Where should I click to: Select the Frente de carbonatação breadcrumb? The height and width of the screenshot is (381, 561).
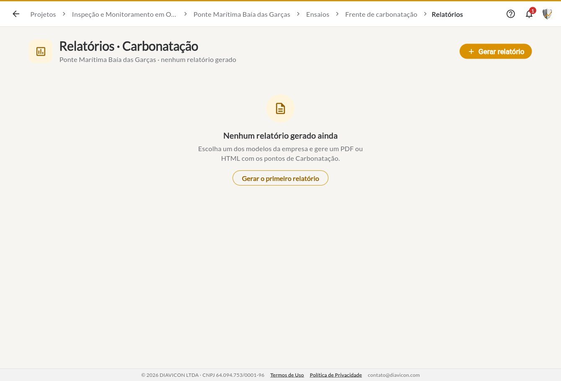pyautogui.click(x=381, y=14)
